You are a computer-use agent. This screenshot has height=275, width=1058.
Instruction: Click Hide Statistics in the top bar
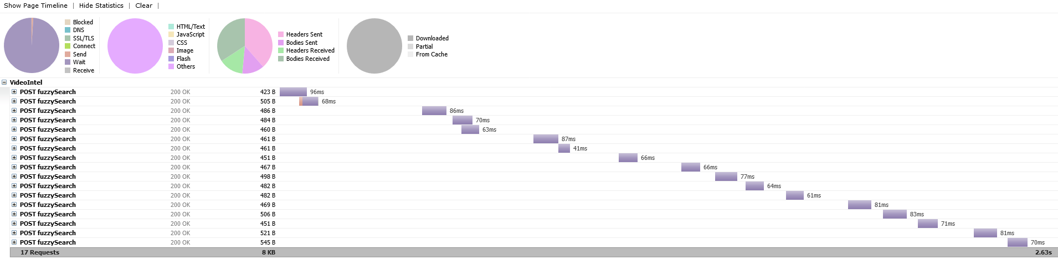[x=101, y=6]
